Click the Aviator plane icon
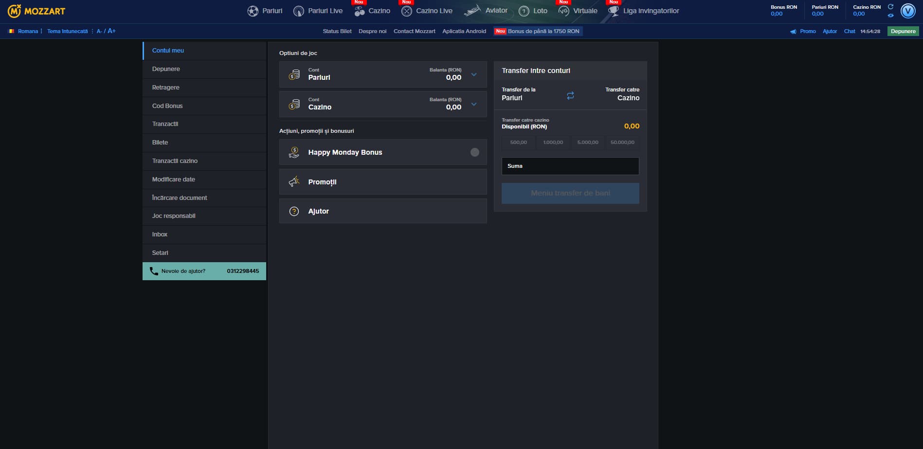Image resolution: width=923 pixels, height=449 pixels. [472, 11]
